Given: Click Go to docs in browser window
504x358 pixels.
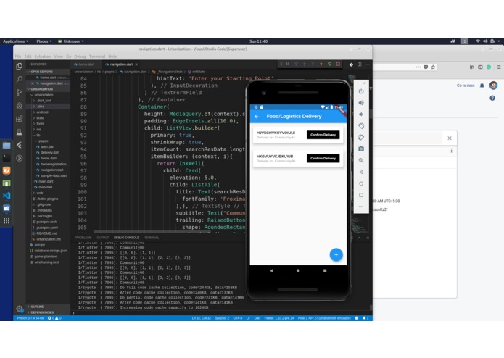Looking at the screenshot, I should pyautogui.click(x=466, y=86).
